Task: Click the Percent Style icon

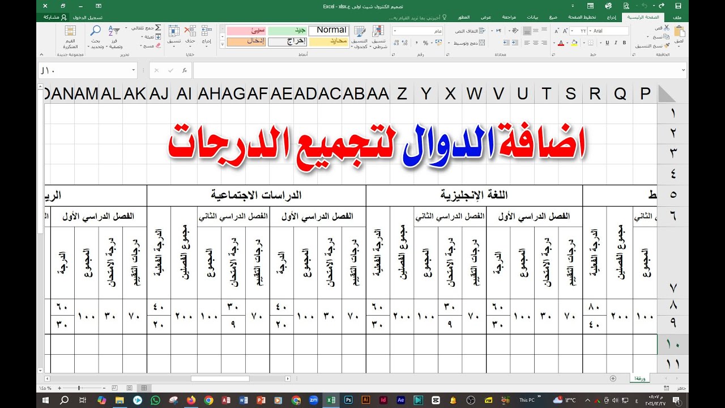Action: click(x=425, y=43)
